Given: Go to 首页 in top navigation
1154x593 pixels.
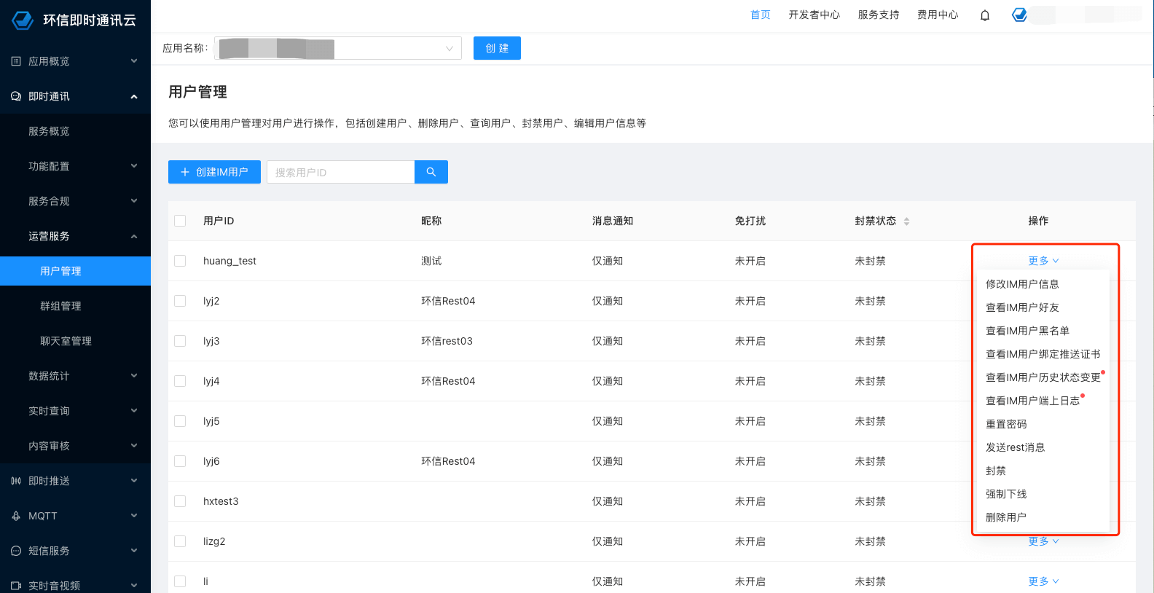Looking at the screenshot, I should coord(761,15).
